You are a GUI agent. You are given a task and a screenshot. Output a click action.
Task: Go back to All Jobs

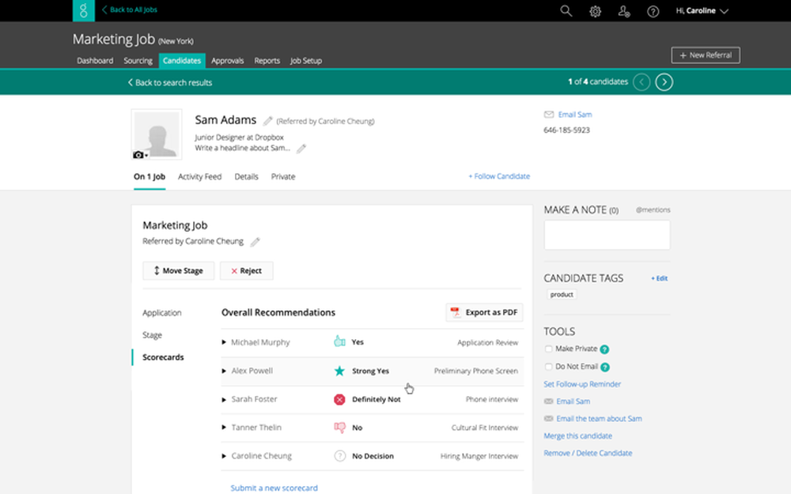tap(130, 9)
